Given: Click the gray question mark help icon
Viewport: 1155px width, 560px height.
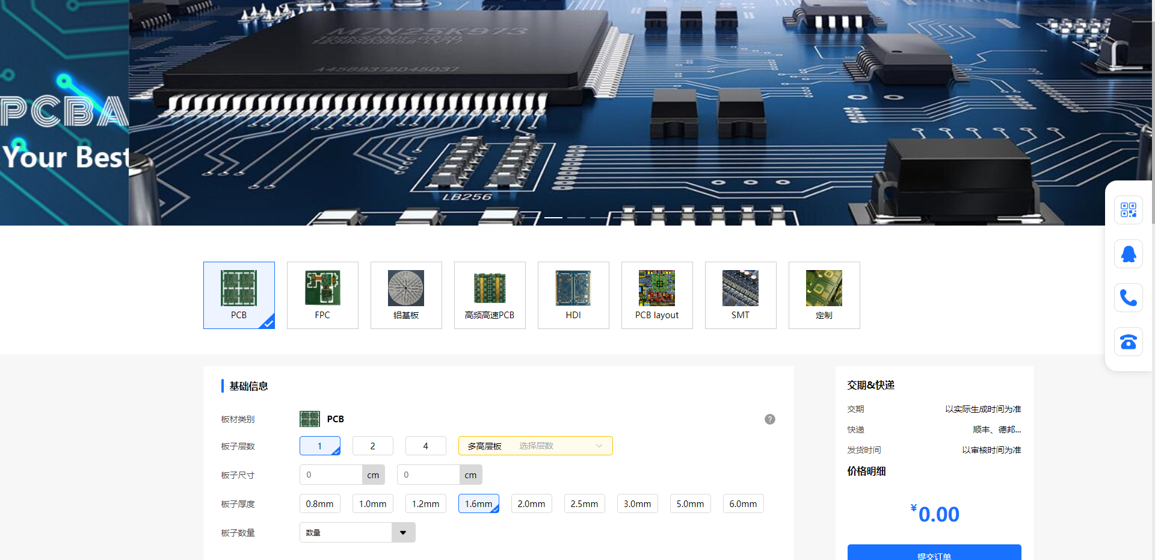Looking at the screenshot, I should 769,419.
